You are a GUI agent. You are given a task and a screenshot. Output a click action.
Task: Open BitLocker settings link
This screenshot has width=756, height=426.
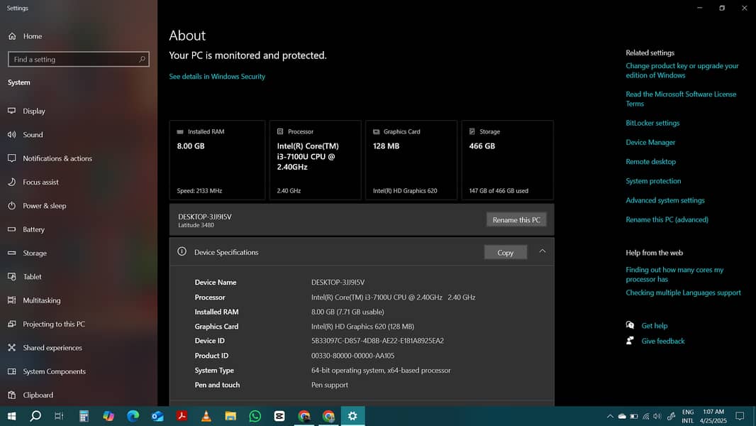(652, 123)
